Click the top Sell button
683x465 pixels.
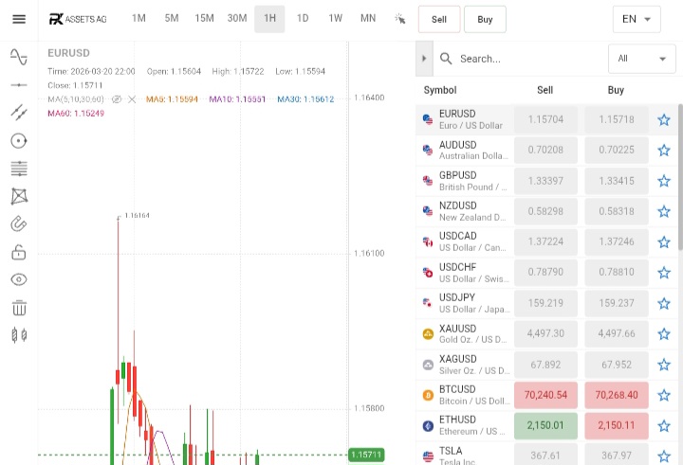click(439, 19)
